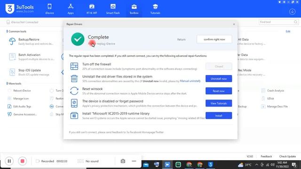Click 'Reset winsock' heading text
This screenshot has width=301, height=169.
(x=92, y=89)
